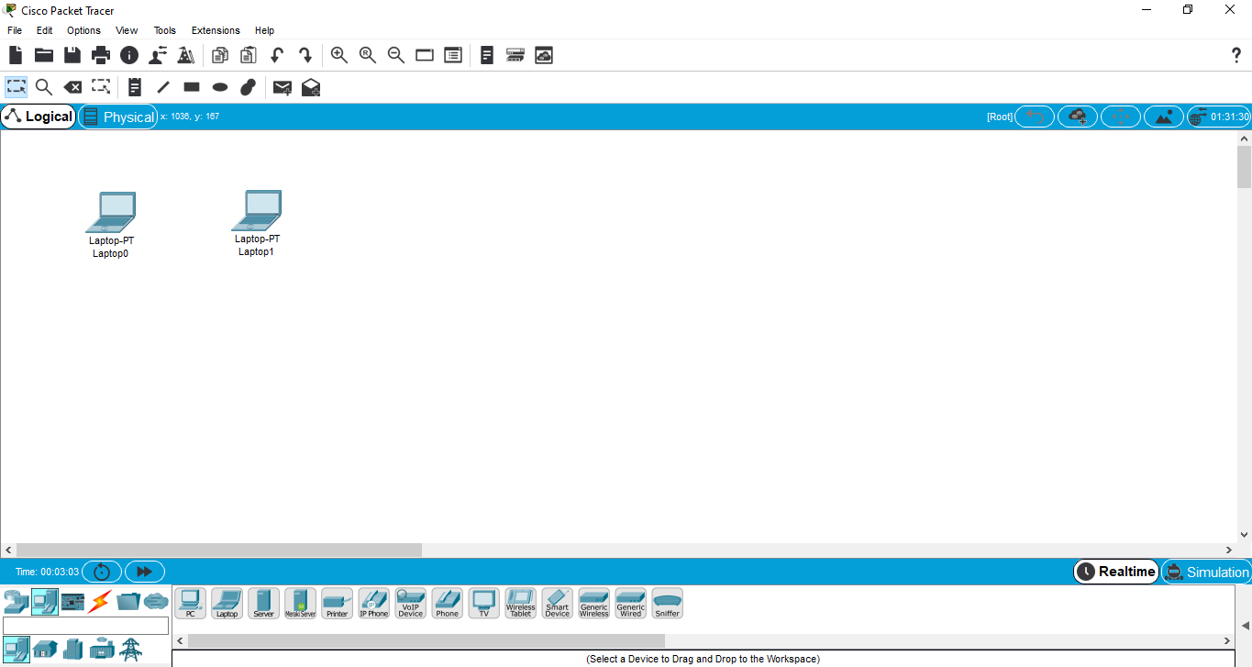Activate the Select tool
Image resolution: width=1252 pixels, height=667 pixels.
pos(16,87)
